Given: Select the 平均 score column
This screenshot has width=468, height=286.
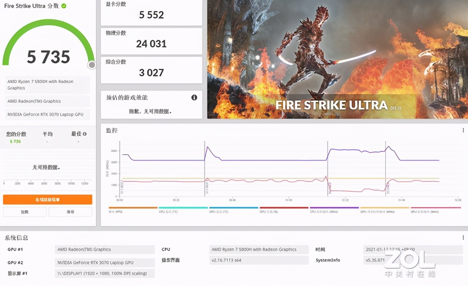Looking at the screenshot, I should pyautogui.click(x=48, y=138).
